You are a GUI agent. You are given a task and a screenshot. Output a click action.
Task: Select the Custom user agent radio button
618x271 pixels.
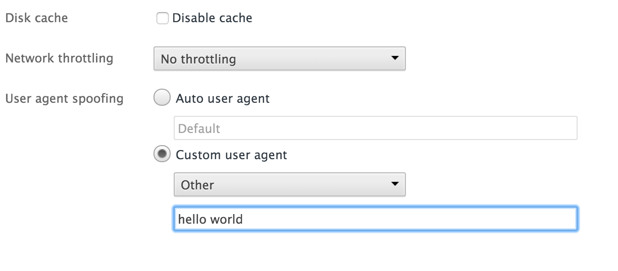tap(162, 155)
